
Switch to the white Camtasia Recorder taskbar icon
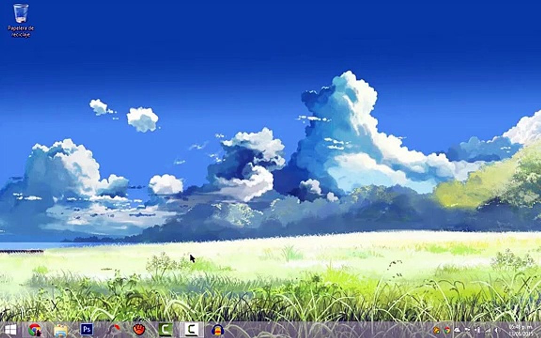(192, 330)
